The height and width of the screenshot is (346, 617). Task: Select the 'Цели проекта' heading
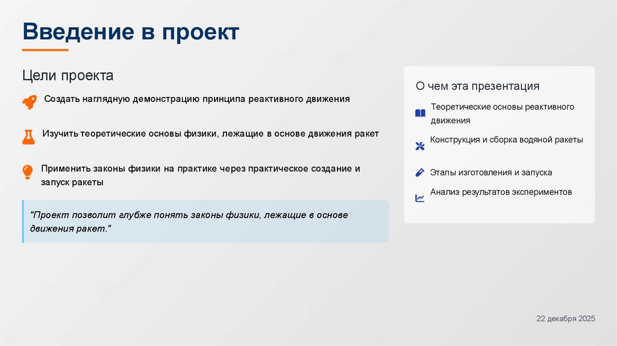coord(67,75)
